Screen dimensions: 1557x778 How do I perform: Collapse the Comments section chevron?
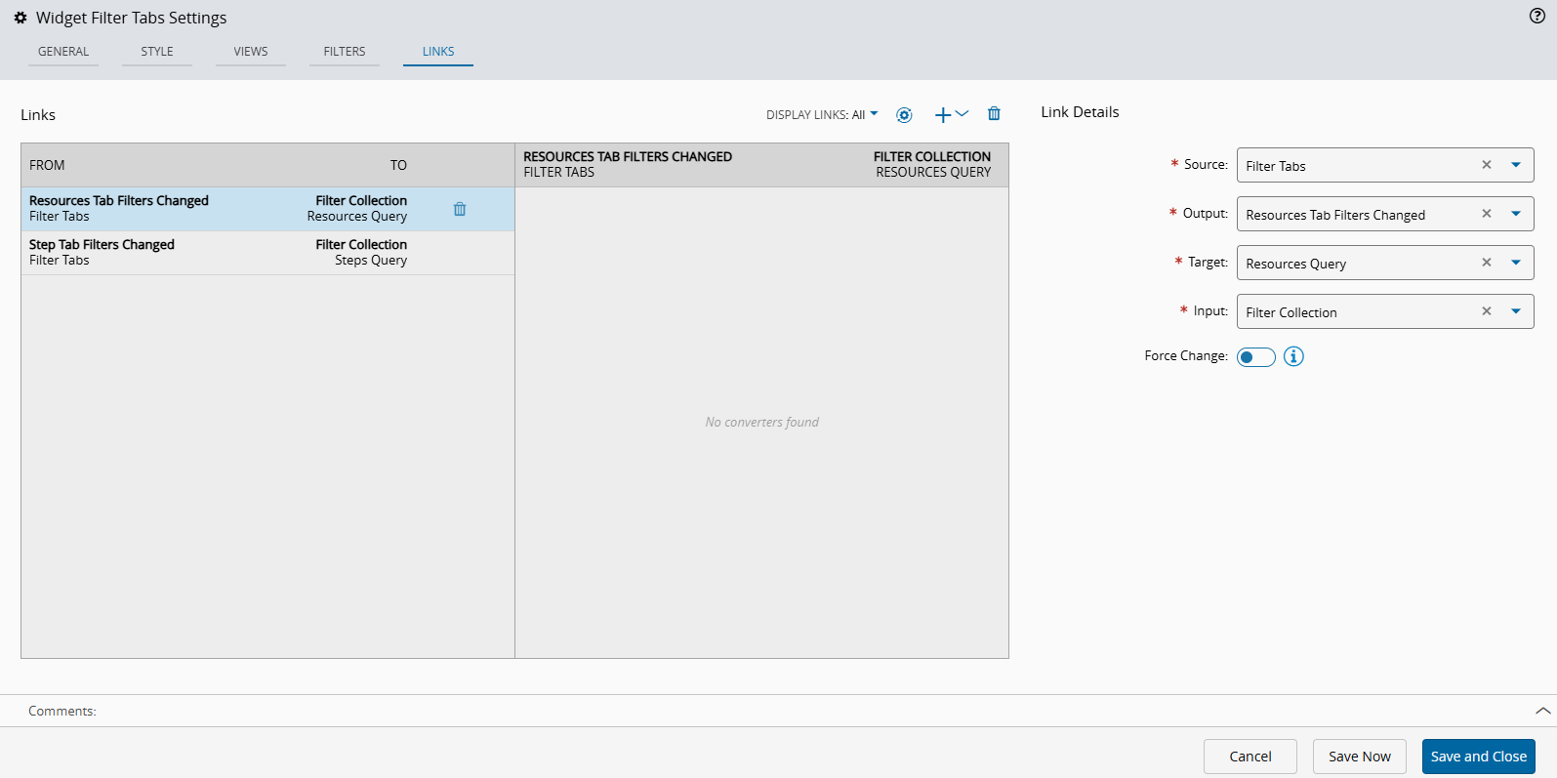pos(1542,711)
